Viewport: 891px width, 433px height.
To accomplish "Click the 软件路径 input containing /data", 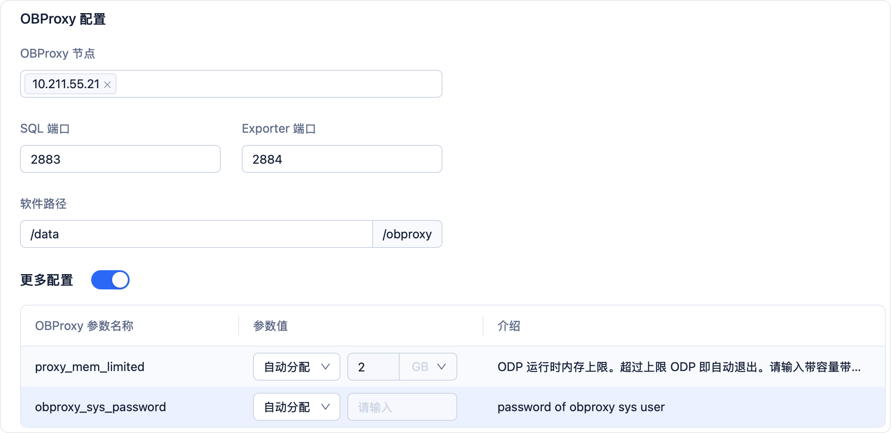I will point(196,234).
